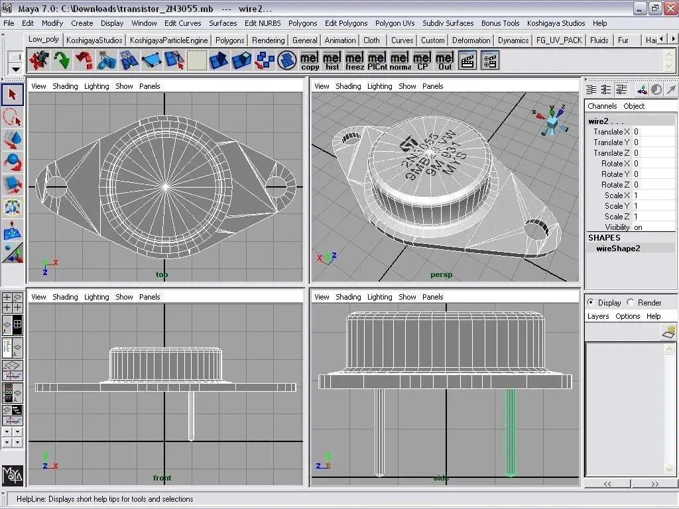Click the Scale Y value field
This screenshot has width=679, height=509.
tap(654, 206)
